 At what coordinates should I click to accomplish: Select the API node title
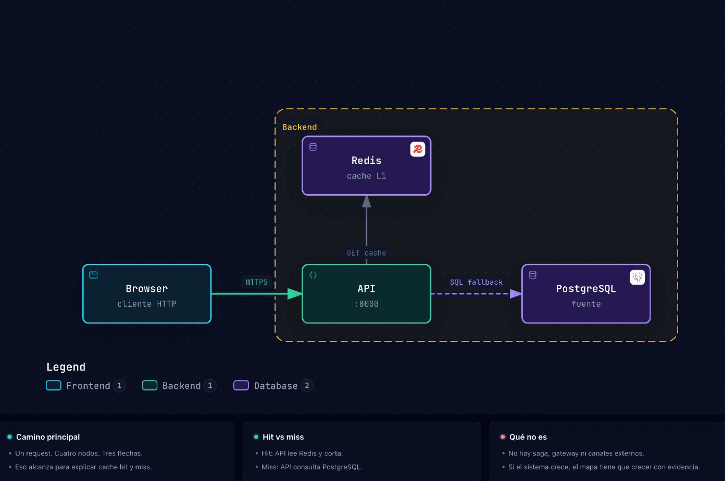point(367,288)
